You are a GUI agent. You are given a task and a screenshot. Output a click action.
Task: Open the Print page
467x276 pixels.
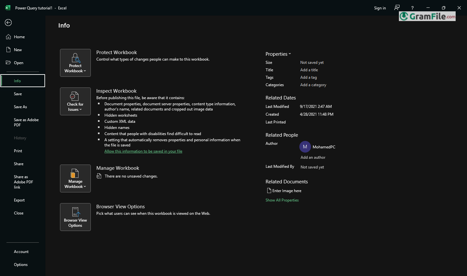pos(23,151)
